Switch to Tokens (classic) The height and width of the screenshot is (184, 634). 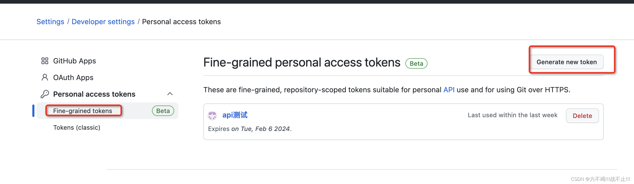coord(77,127)
